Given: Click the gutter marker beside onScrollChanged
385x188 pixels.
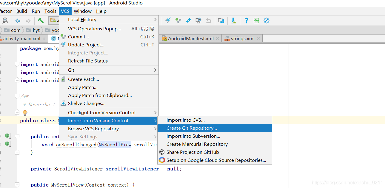Looking at the screenshot, I should tap(8, 144).
